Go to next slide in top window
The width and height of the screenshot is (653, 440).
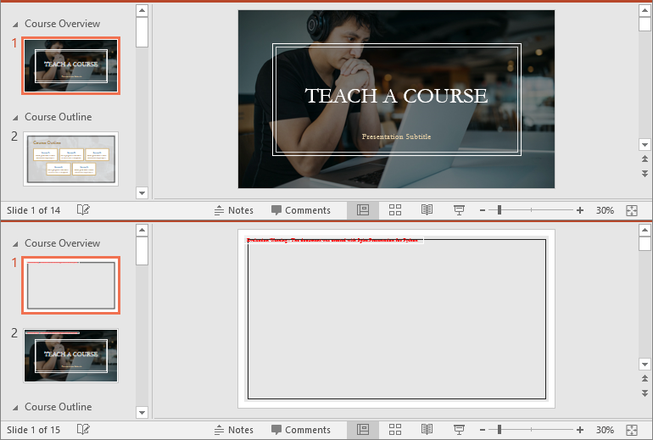pyautogui.click(x=645, y=173)
